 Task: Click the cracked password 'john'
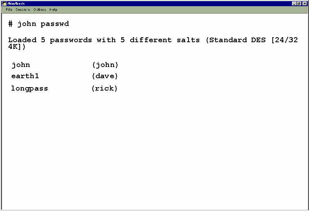(x=21, y=65)
